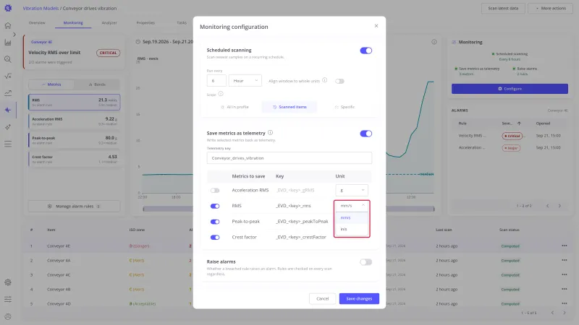Image resolution: width=579 pixels, height=325 pixels.
Task: Open Vibration Models breadcrumb link
Action: [x=41, y=8]
